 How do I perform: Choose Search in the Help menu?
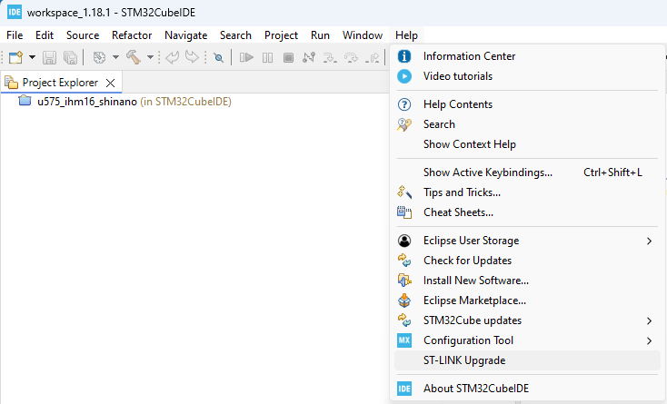pos(527,124)
